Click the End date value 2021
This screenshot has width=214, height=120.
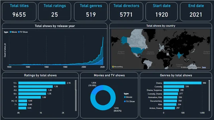tap(196, 15)
